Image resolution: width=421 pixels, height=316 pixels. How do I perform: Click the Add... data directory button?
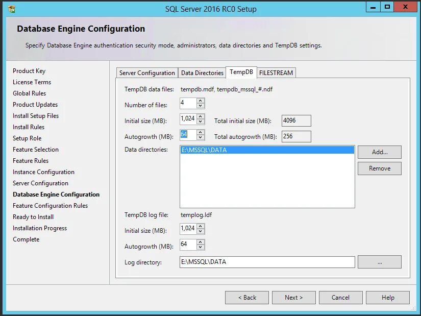coord(379,152)
